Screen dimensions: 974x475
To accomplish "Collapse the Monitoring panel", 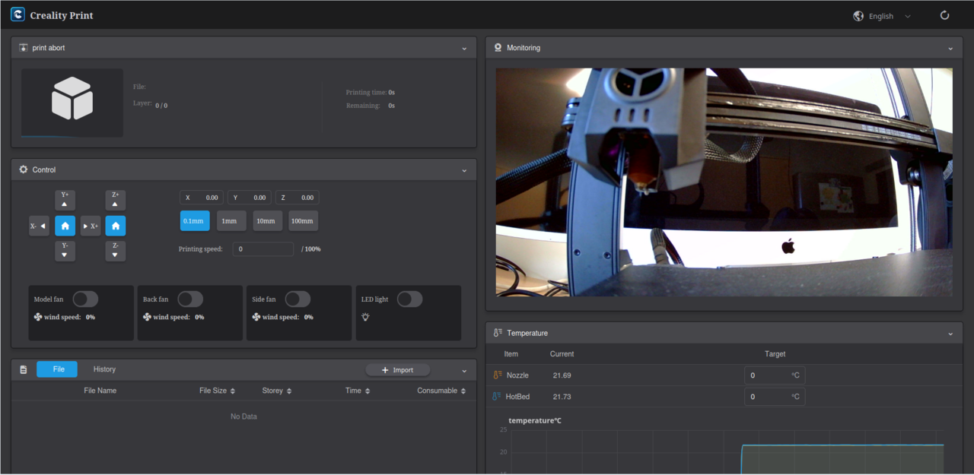I will (950, 49).
